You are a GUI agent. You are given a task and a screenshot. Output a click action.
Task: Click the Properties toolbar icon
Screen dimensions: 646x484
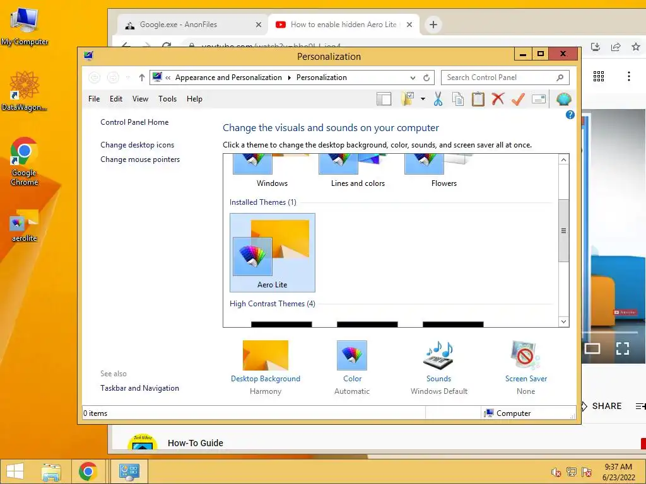539,99
